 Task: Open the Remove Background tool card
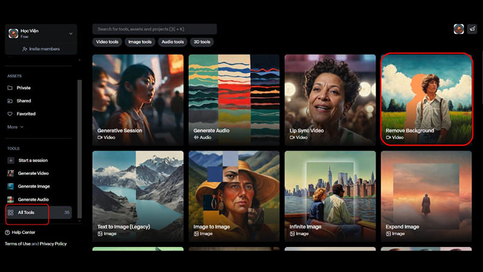tap(426, 100)
